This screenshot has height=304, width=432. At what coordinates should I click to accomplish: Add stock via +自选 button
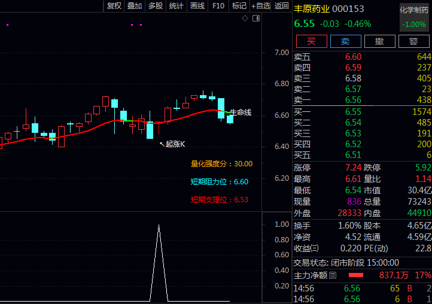click(x=261, y=6)
